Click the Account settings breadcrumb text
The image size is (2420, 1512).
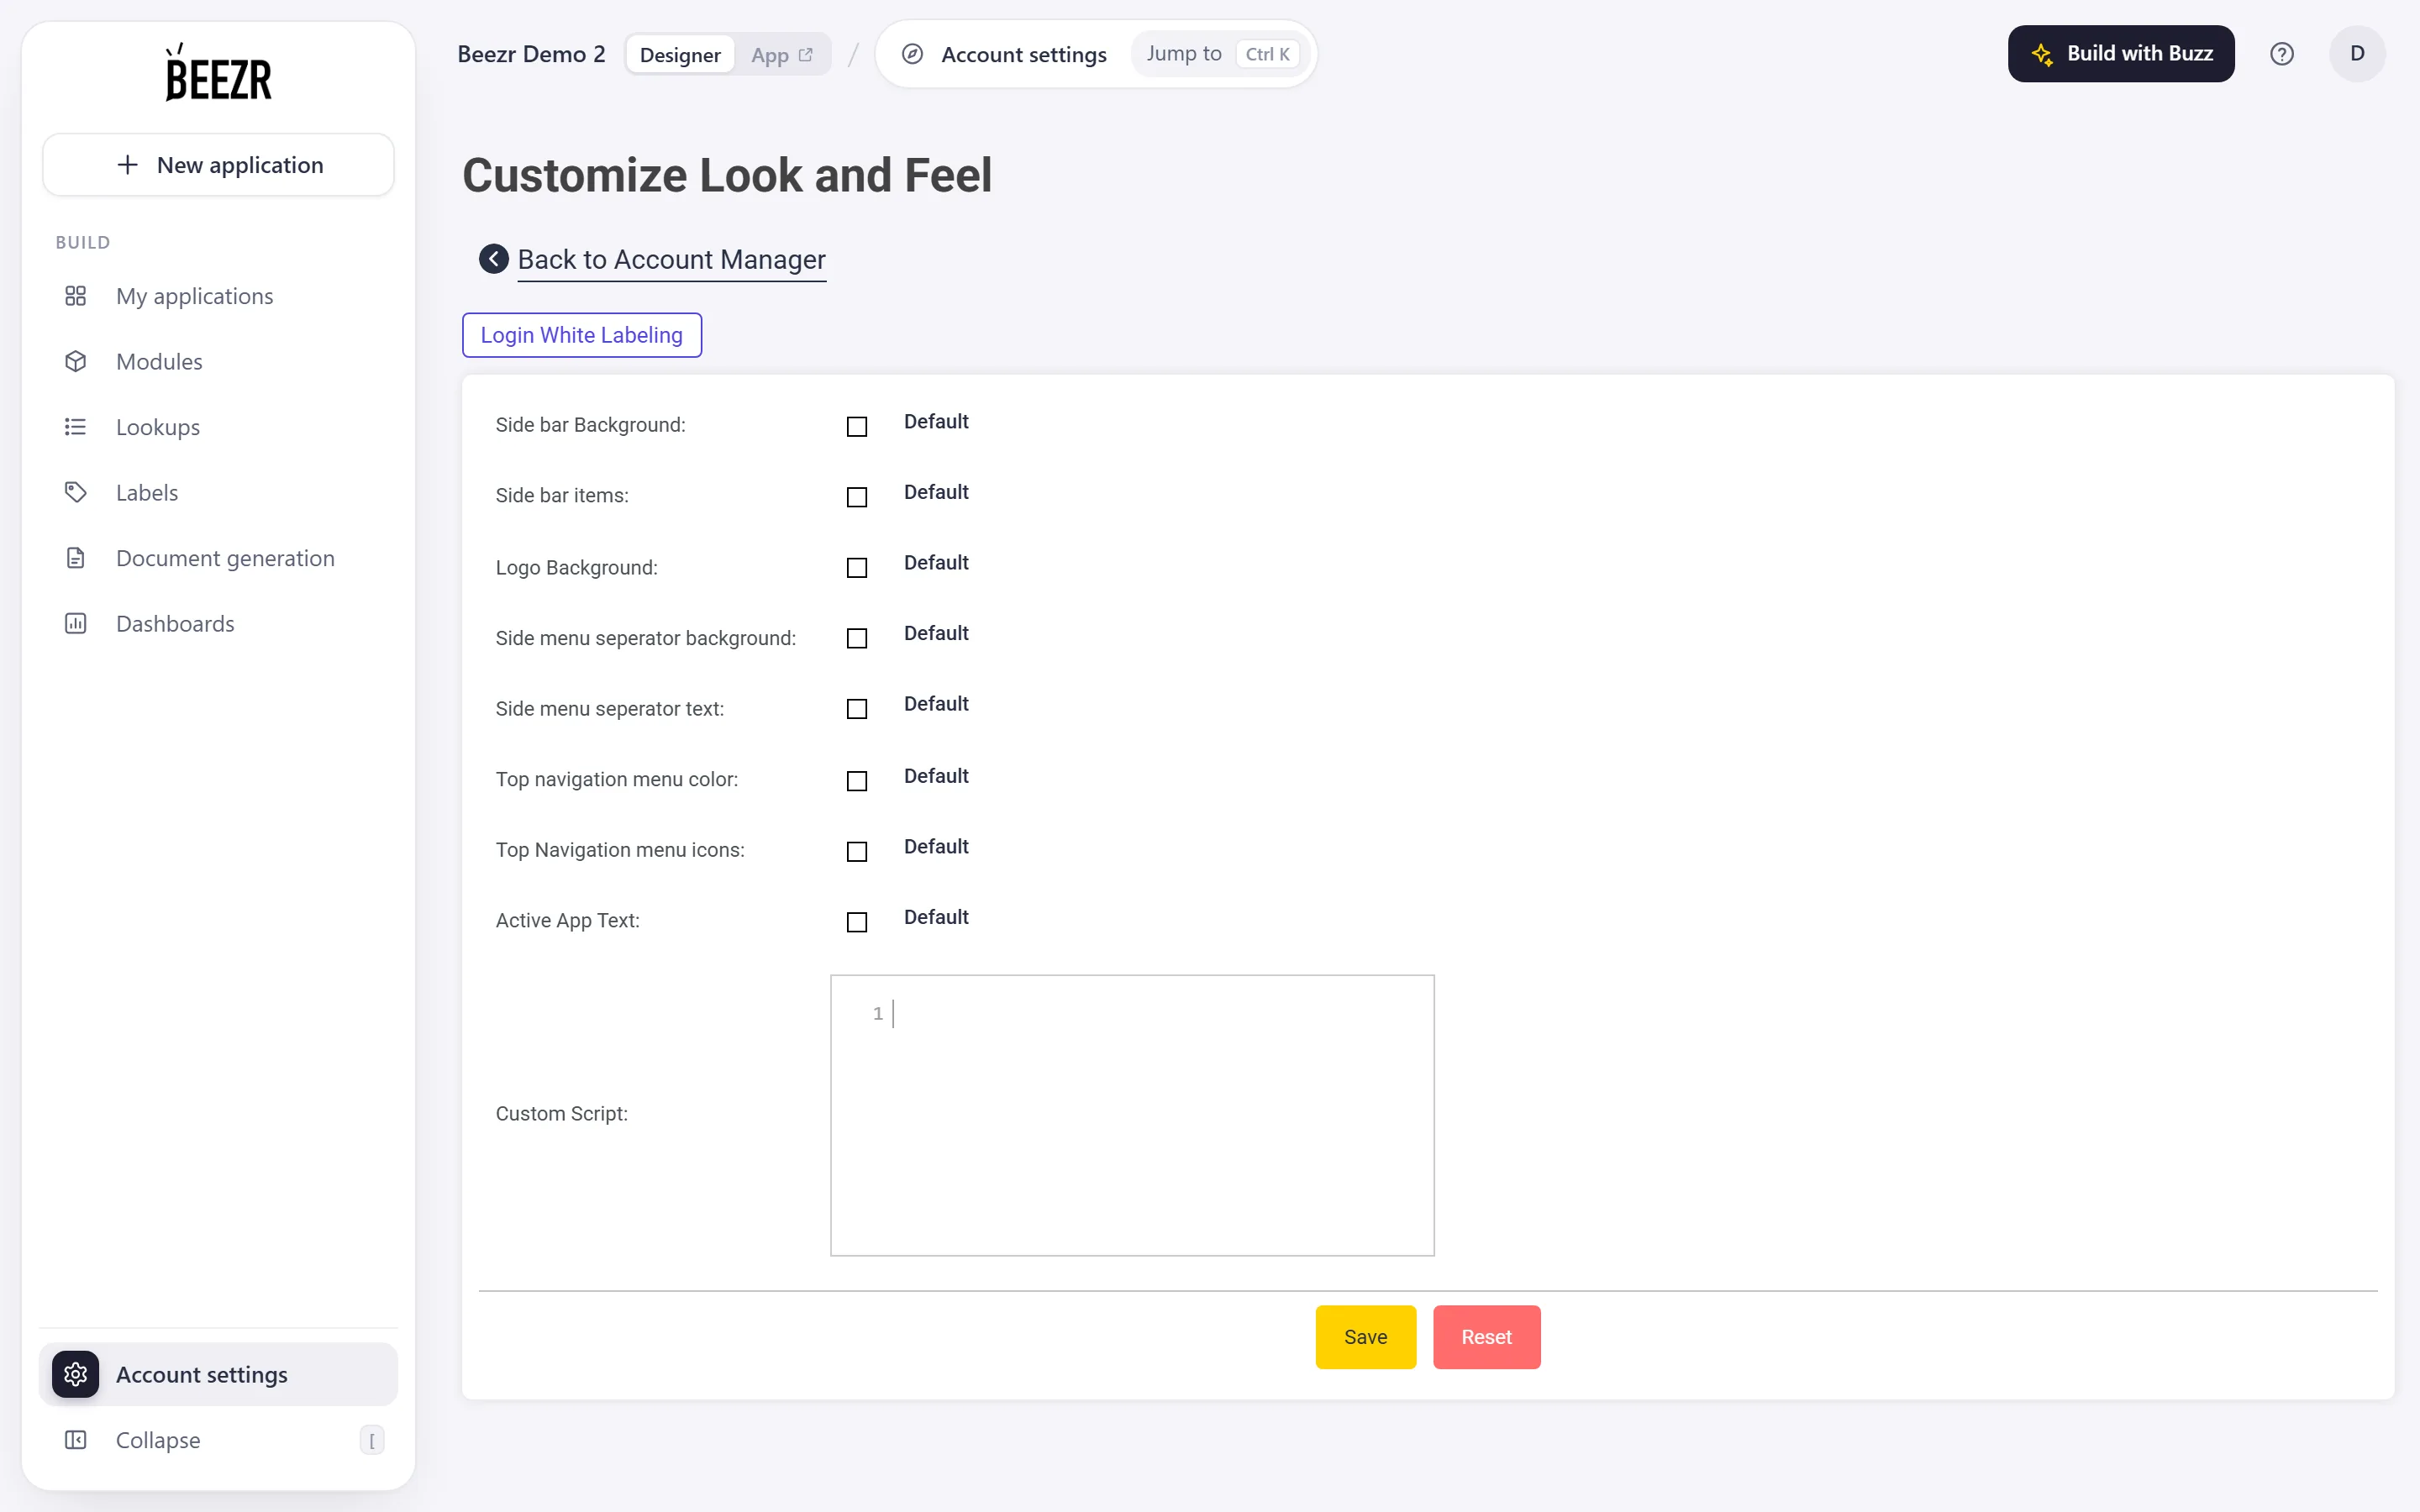(1023, 55)
